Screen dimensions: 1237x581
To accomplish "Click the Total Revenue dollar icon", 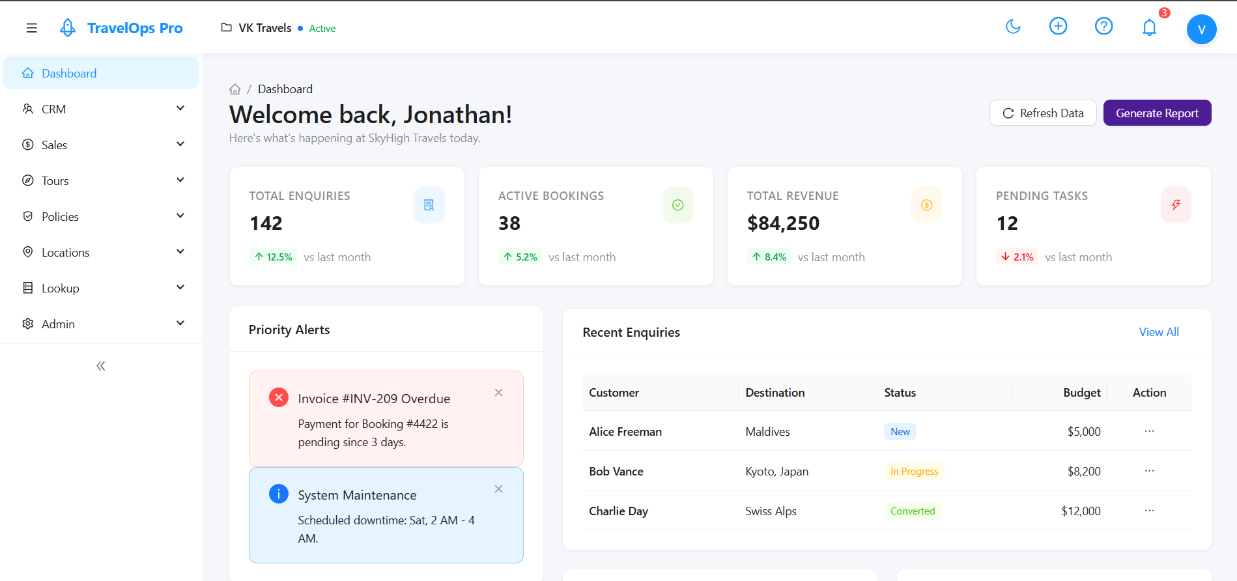I will (x=927, y=205).
